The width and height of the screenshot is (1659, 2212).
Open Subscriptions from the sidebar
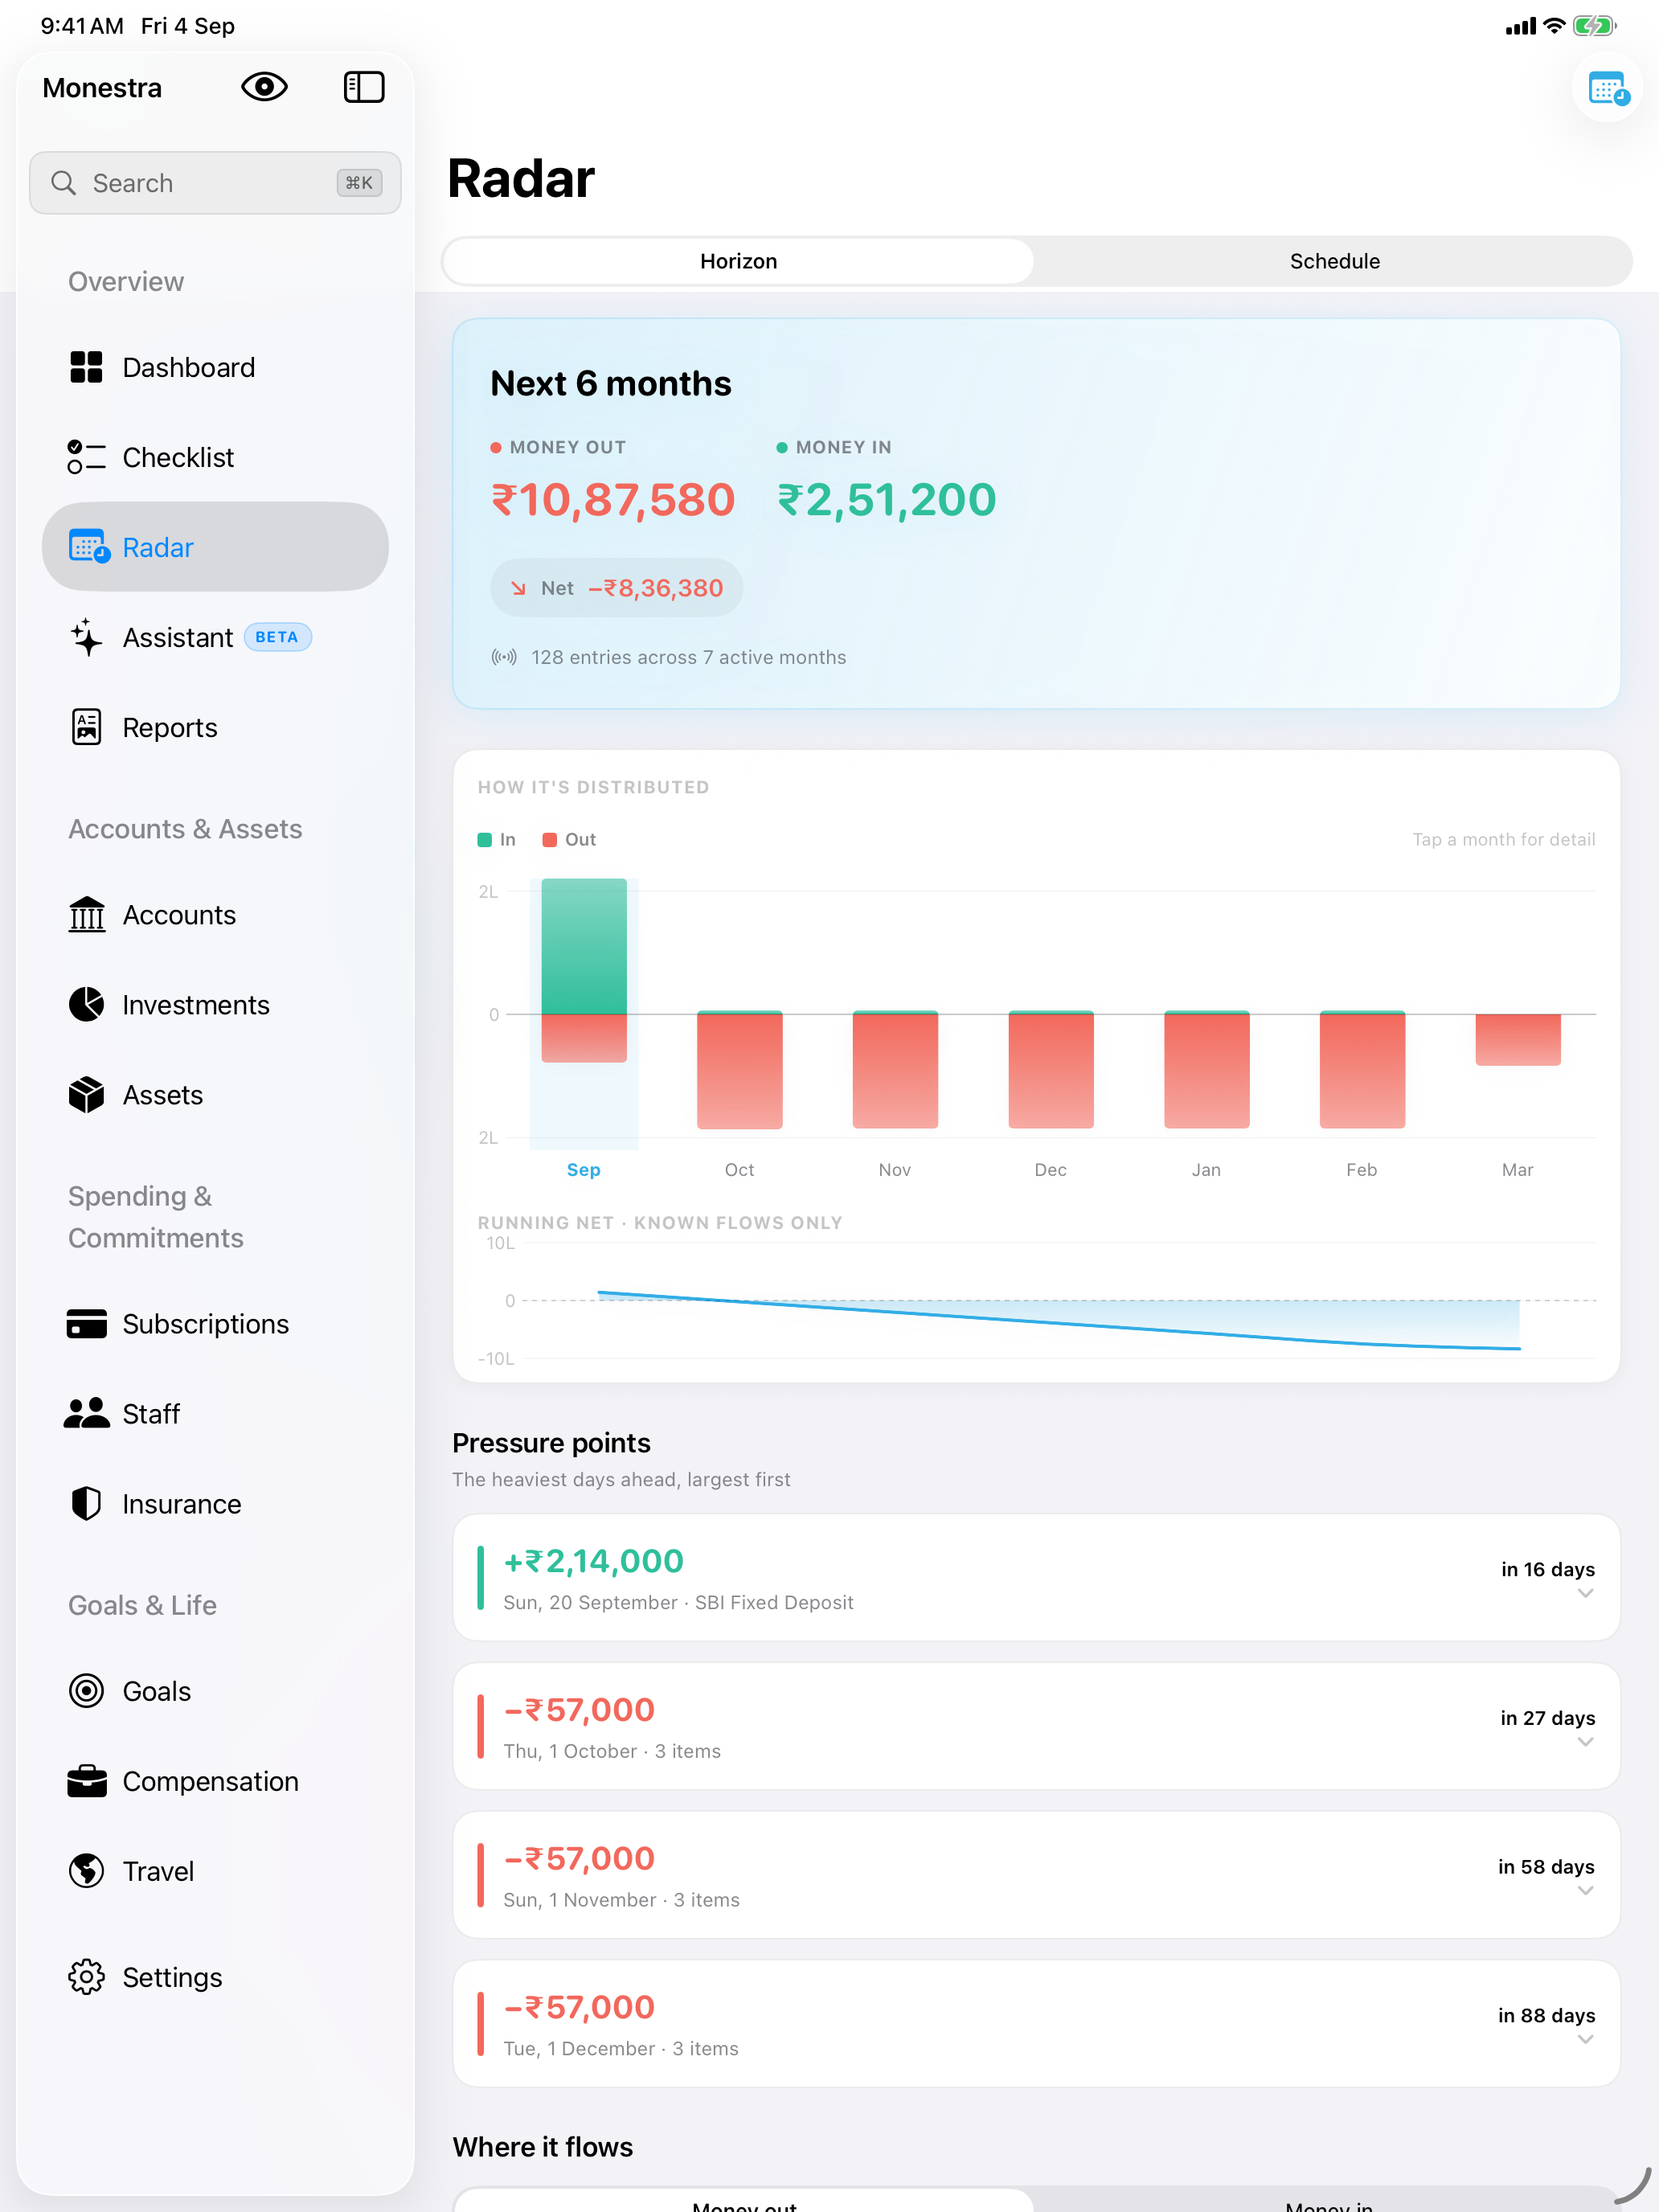click(x=215, y=1324)
